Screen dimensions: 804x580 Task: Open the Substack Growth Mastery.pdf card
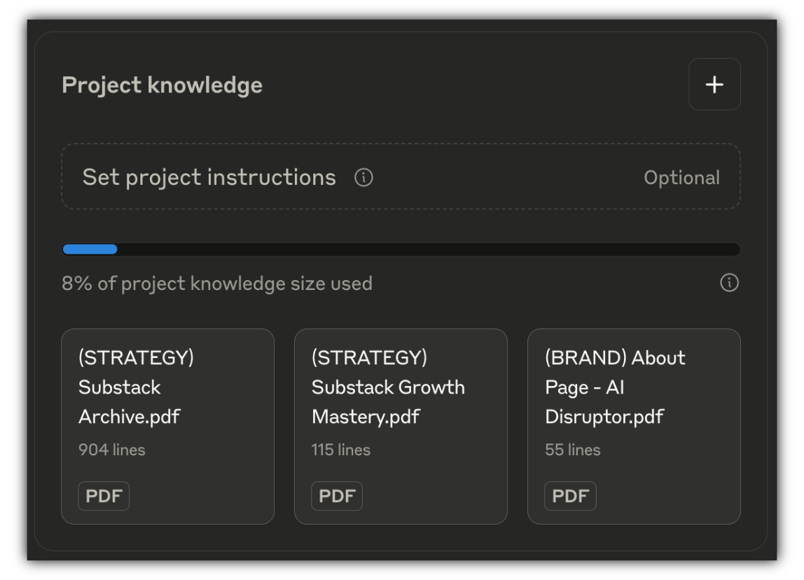[x=401, y=427]
